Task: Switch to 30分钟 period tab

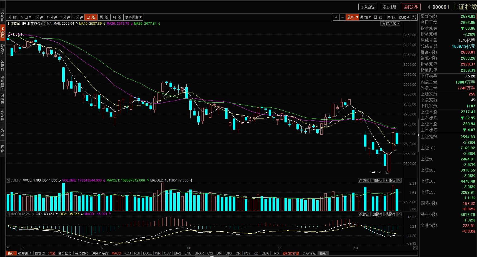Action: click(65, 17)
